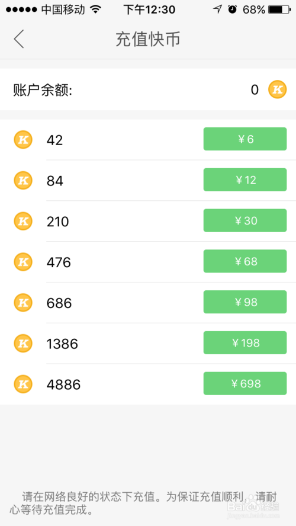Purchase coins via ¥98 button

tap(245, 302)
